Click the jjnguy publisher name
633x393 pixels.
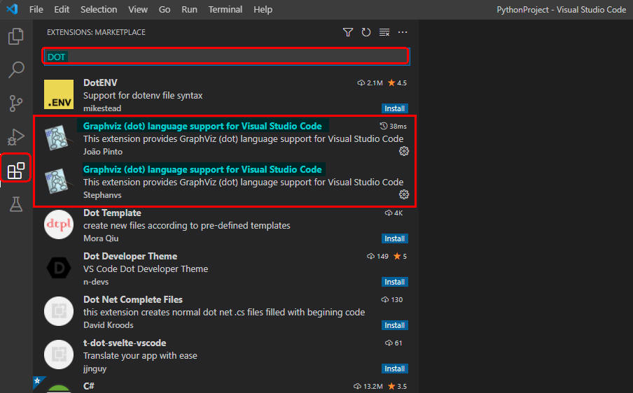coord(95,369)
